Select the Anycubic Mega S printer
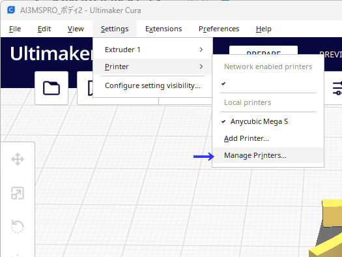 click(268, 121)
